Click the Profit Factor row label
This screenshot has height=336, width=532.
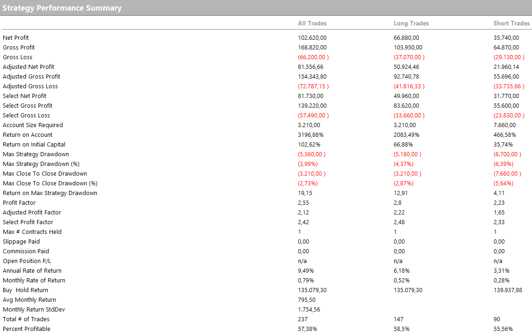click(19, 203)
